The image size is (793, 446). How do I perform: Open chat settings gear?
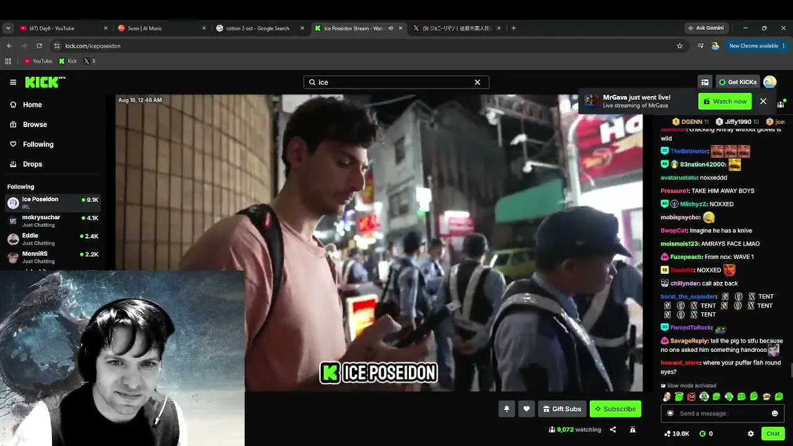751,434
